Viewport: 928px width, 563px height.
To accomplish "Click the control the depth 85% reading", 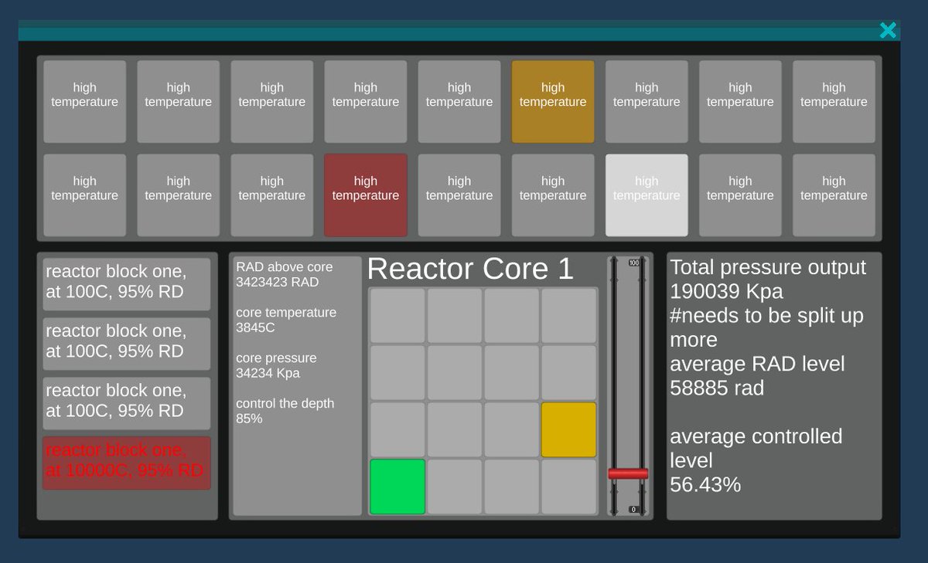I will pyautogui.click(x=285, y=411).
